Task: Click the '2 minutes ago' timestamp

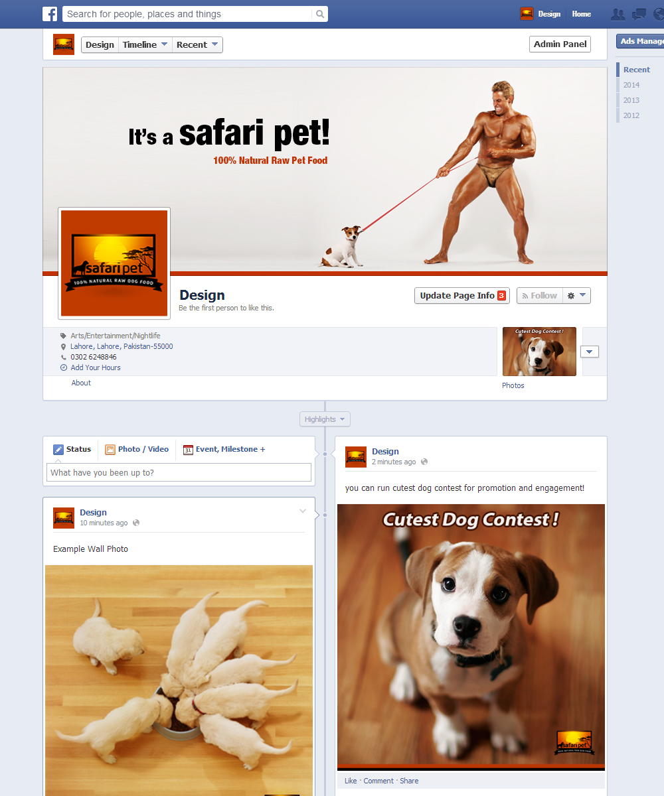Action: (394, 462)
